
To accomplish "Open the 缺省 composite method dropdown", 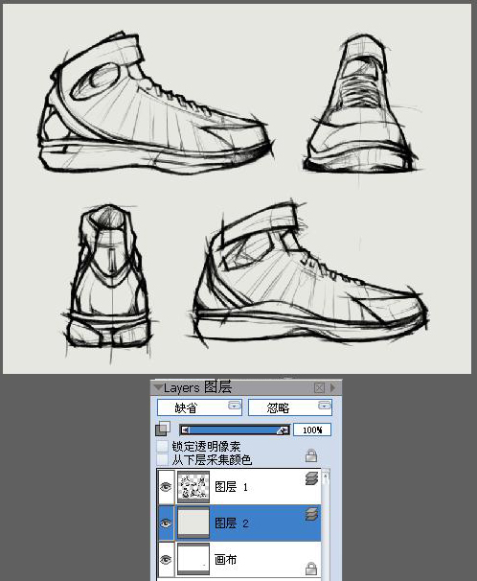I will [199, 407].
